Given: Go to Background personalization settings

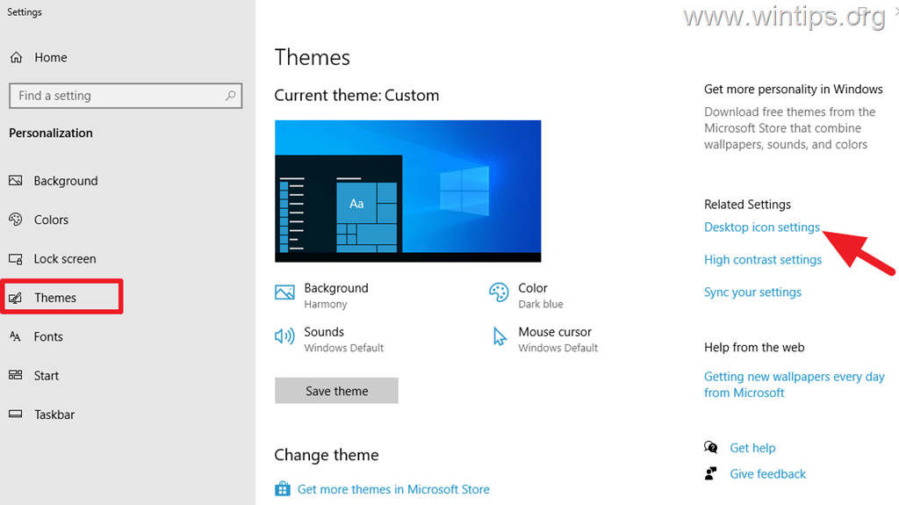Looking at the screenshot, I should coord(66,181).
